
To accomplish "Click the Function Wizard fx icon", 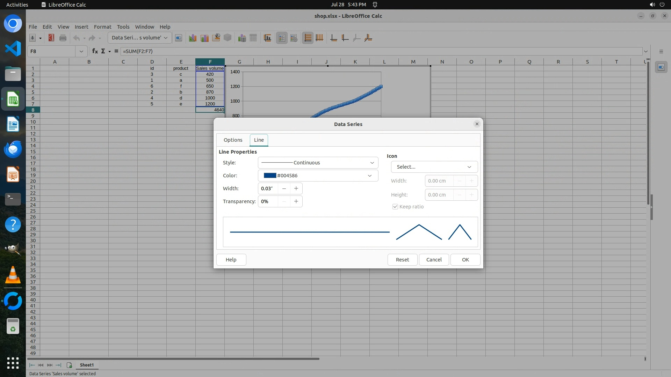I will point(95,51).
